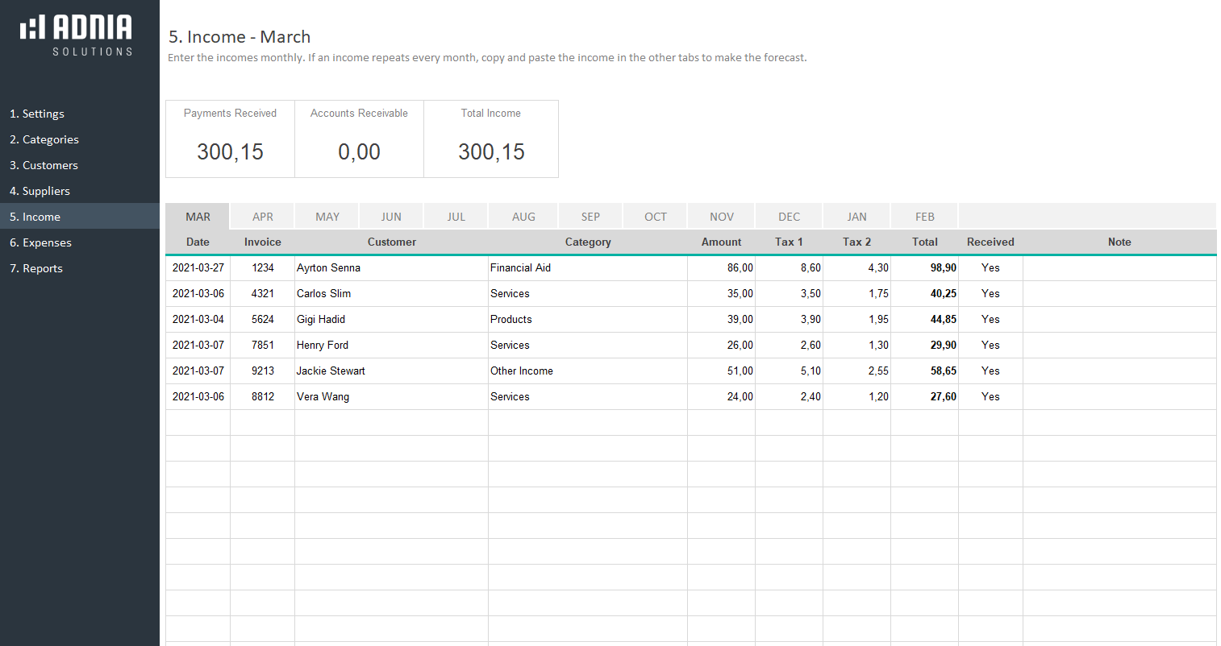Select the Customer cell for Carlos Slim
The width and height of the screenshot is (1221, 646).
click(x=391, y=293)
